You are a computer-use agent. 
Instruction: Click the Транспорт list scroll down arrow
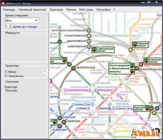coord(45,76)
